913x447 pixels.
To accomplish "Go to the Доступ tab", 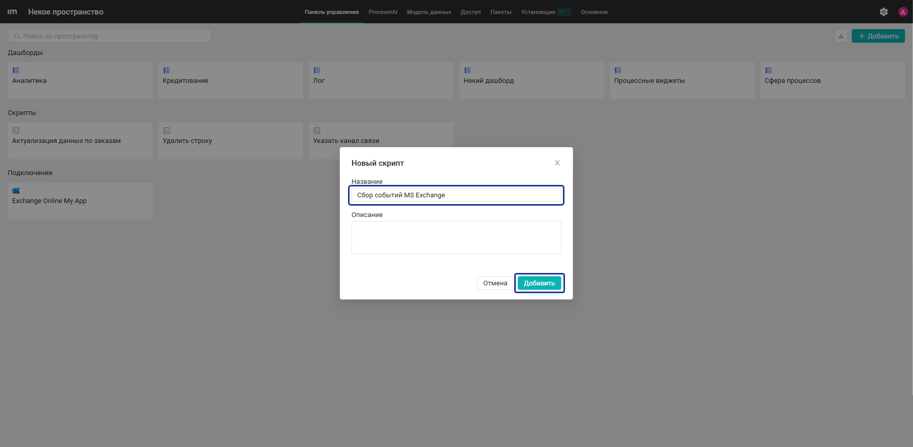I will tap(471, 12).
